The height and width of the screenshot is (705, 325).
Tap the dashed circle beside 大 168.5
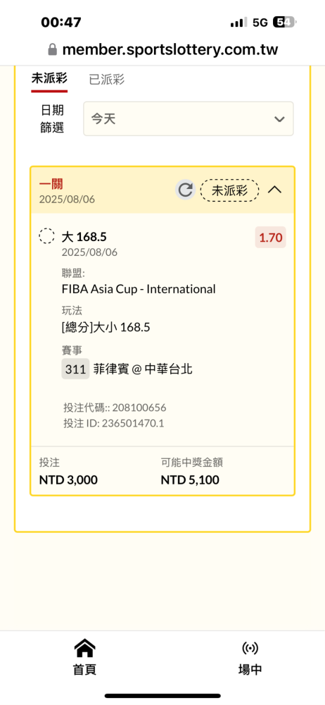pos(46,236)
